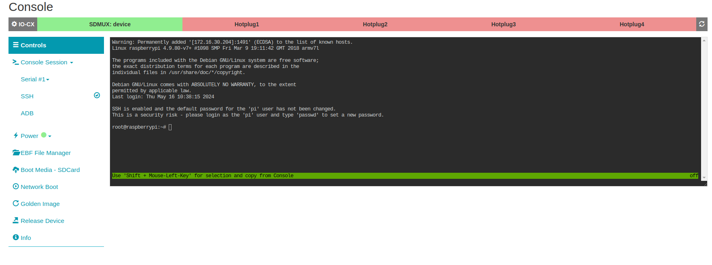Image resolution: width=712 pixels, height=265 pixels.
Task: Click the Power lightning bolt icon
Action: point(16,136)
